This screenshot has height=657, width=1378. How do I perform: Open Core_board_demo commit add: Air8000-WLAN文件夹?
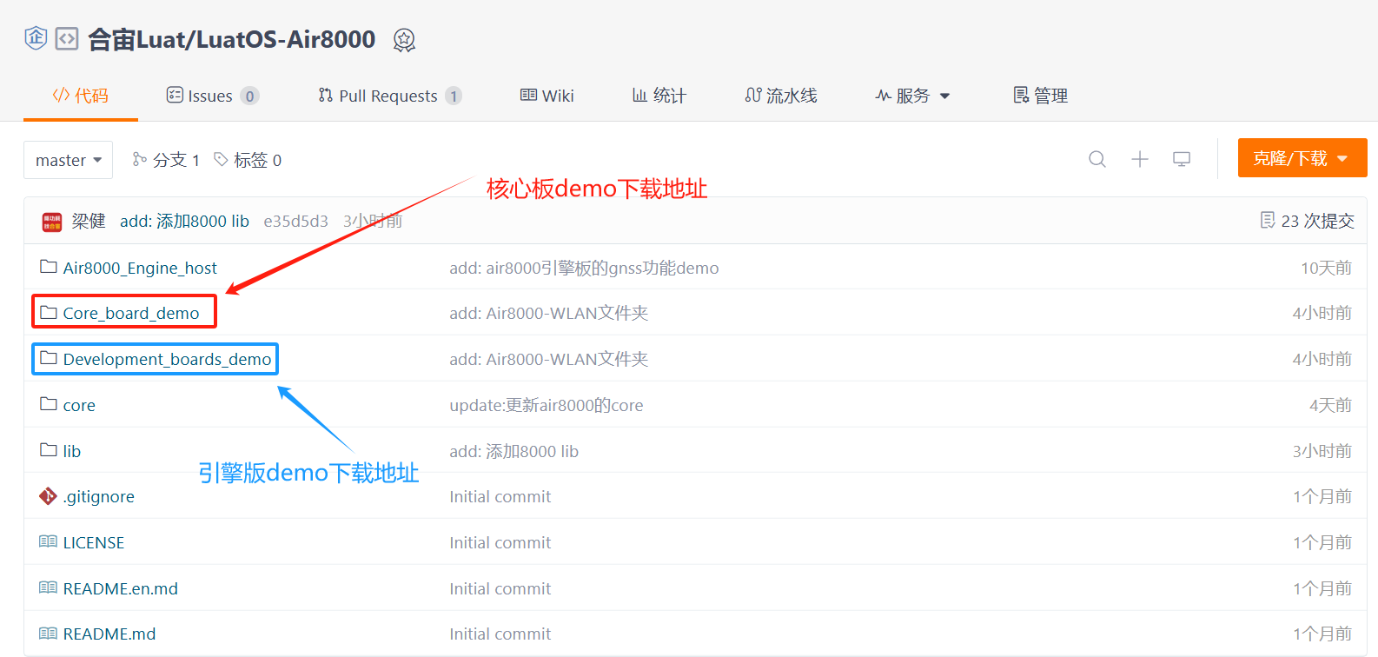pyautogui.click(x=549, y=313)
